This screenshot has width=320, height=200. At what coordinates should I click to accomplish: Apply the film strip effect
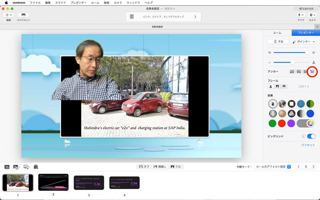coord(273,114)
